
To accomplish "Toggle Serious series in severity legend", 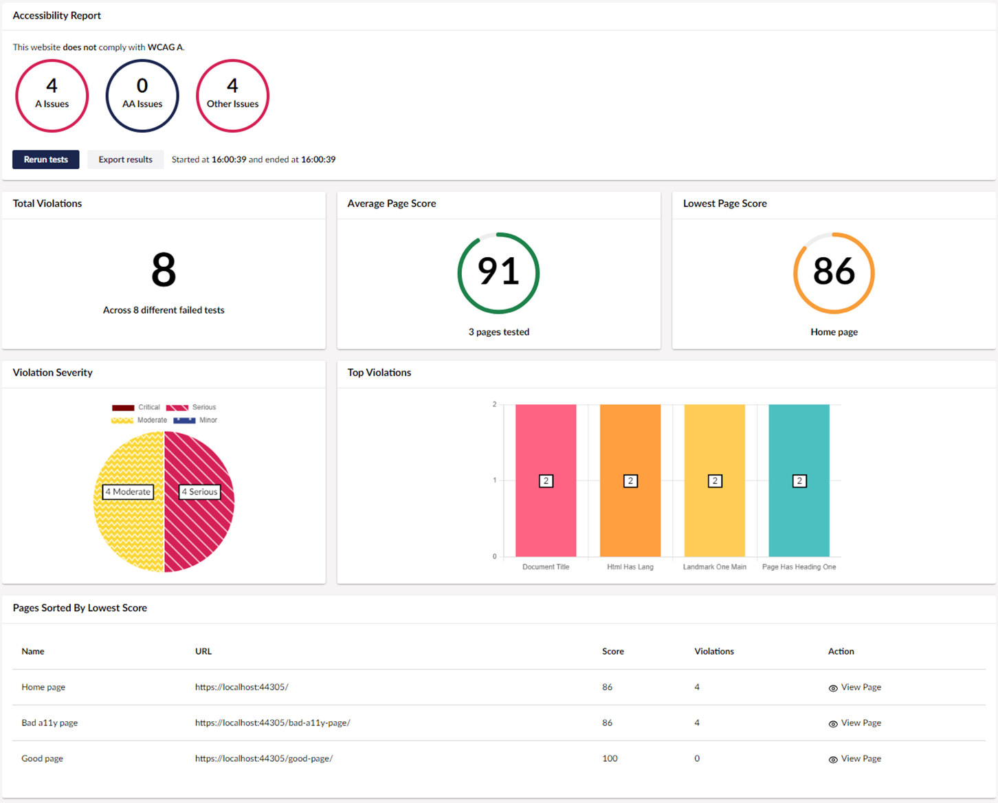I will coord(191,408).
